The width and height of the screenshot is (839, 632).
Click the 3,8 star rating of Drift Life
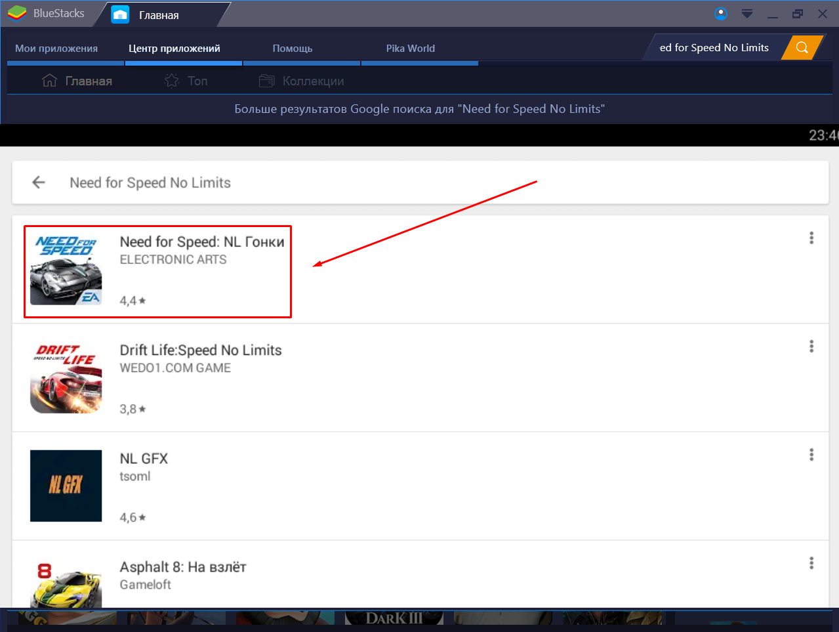(133, 409)
